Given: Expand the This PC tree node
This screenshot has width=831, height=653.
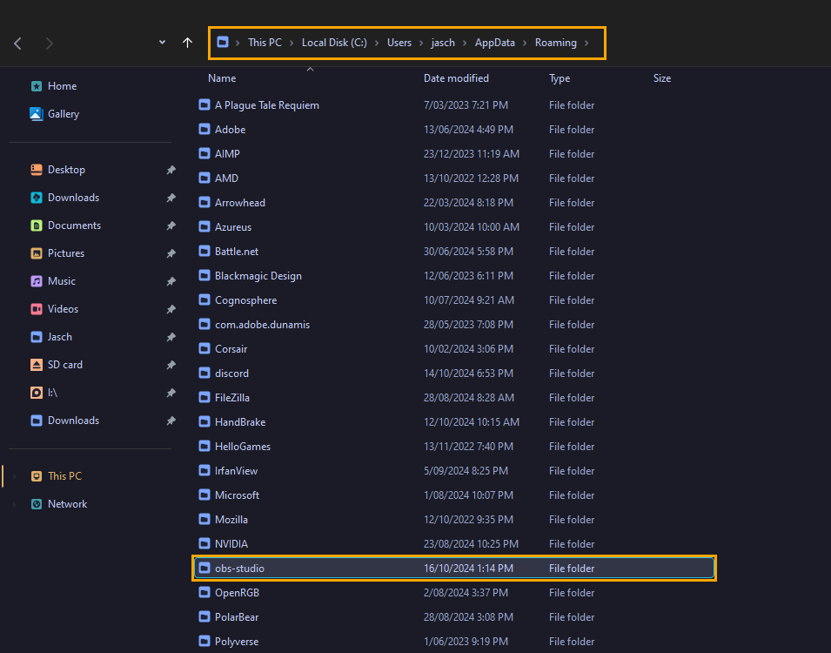Looking at the screenshot, I should pyautogui.click(x=15, y=476).
